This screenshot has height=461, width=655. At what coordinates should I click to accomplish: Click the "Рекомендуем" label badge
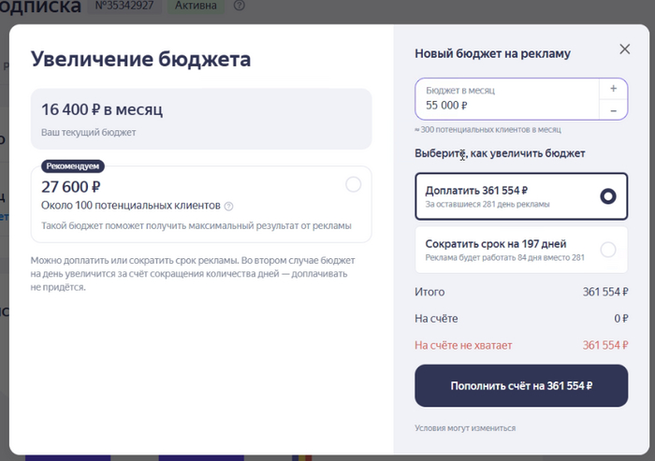click(73, 166)
